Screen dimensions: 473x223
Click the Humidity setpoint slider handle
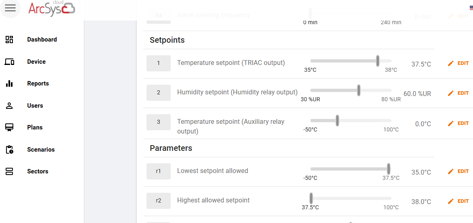point(359,90)
